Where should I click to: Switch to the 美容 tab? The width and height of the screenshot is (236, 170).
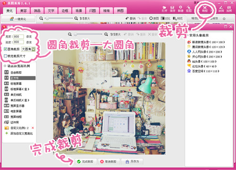pyautogui.click(x=24, y=11)
